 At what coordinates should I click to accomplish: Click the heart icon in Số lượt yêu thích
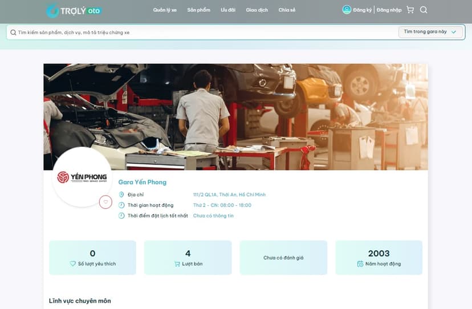coord(73,263)
